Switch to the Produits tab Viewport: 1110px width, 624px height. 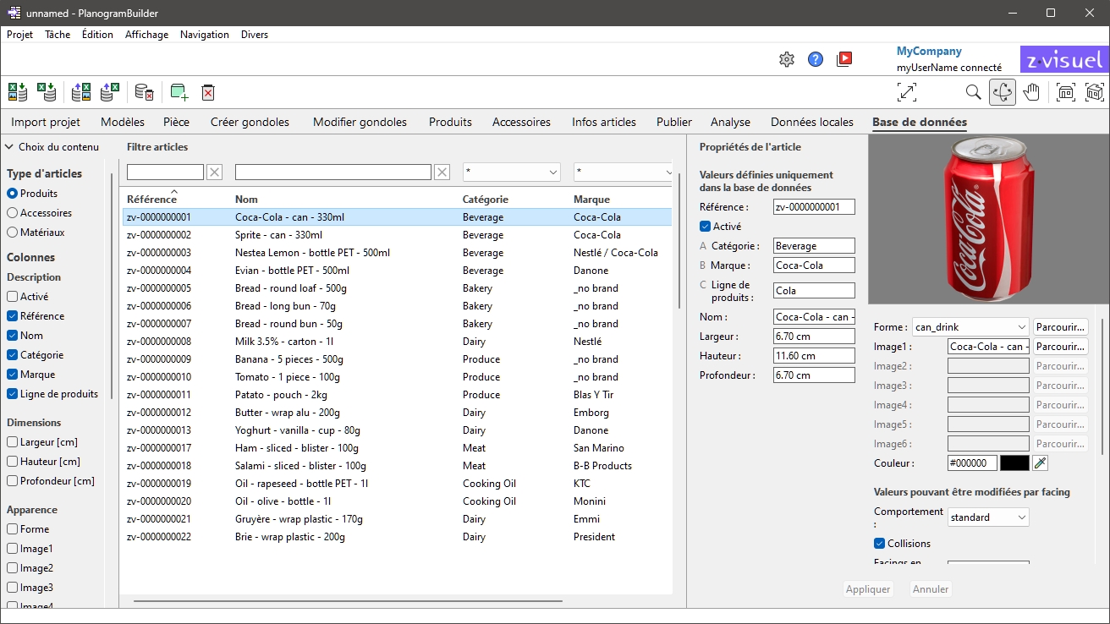(x=450, y=122)
